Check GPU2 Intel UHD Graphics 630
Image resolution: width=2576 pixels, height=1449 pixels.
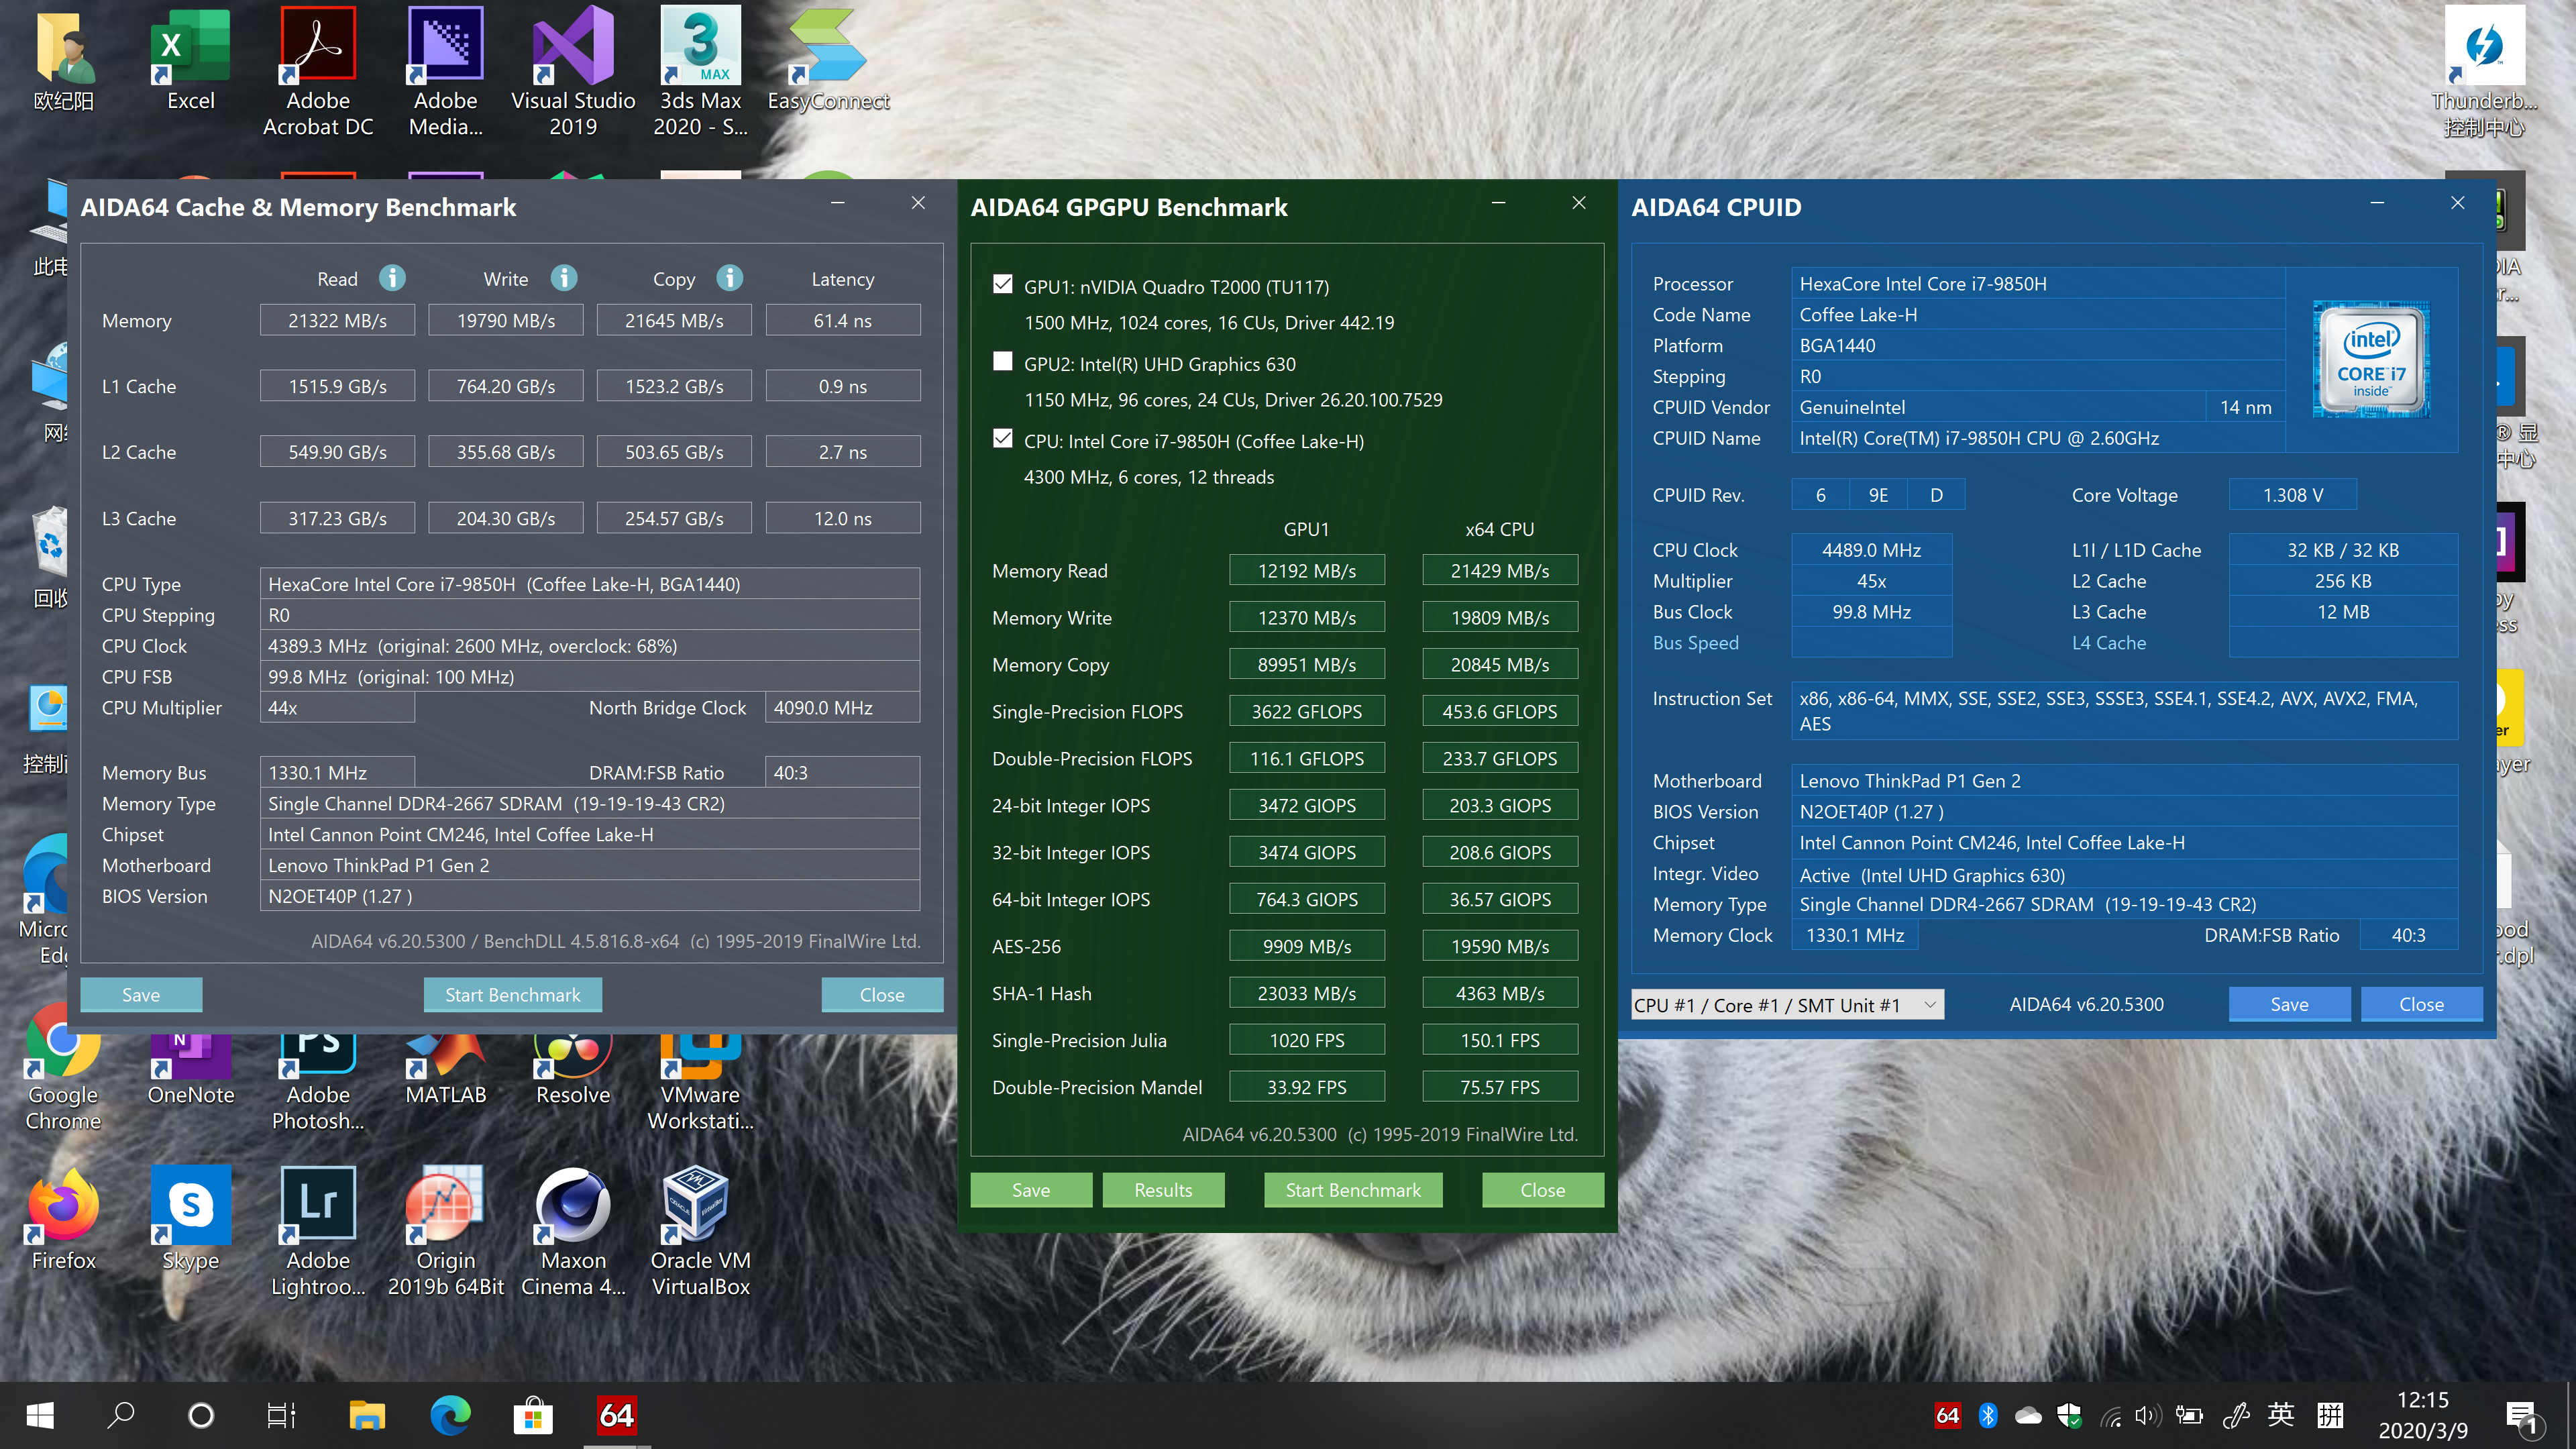pos(1002,362)
